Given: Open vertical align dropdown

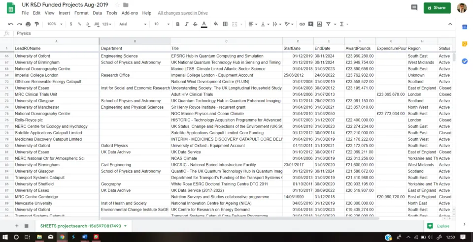Looking at the screenshot, I should pos(265,24).
